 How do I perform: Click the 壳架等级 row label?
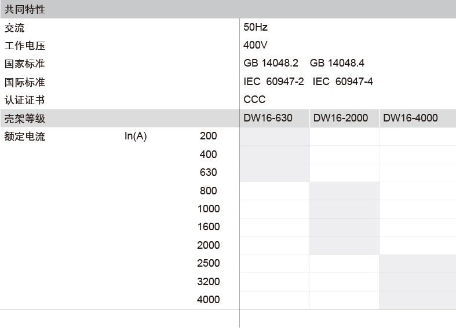[x=25, y=119]
